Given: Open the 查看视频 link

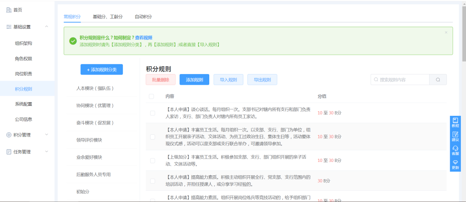Looking at the screenshot, I should (144, 37).
